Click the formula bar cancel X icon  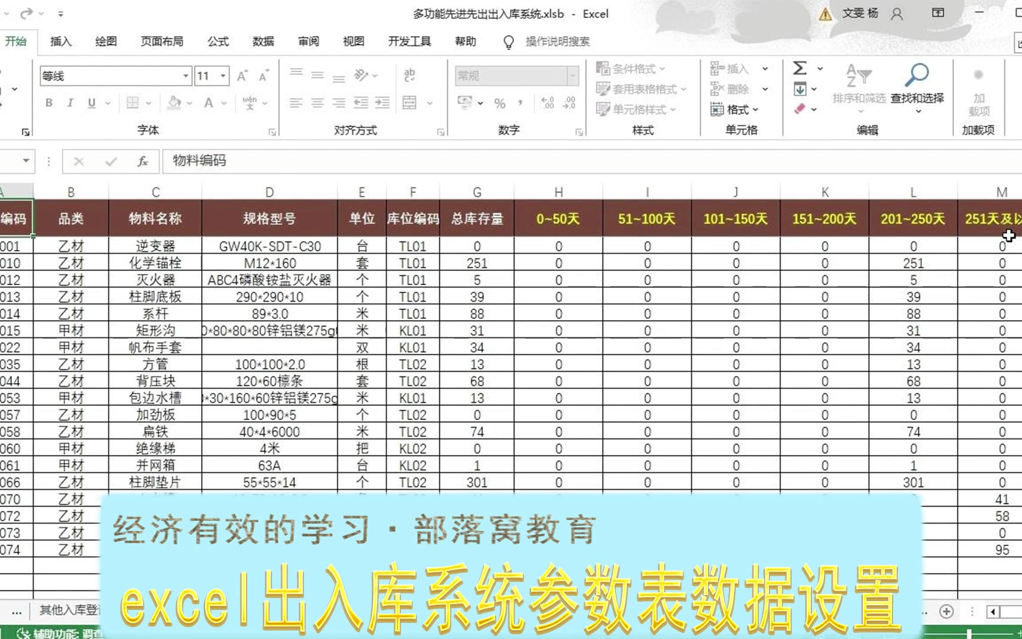tap(79, 161)
